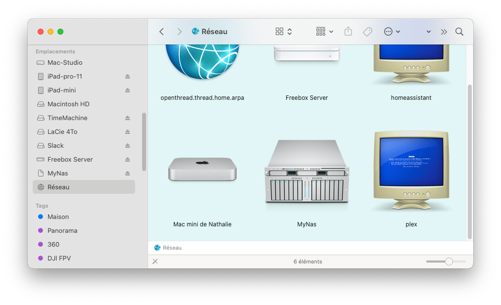The width and height of the screenshot is (501, 305).
Task: Eject the TimeMachine volume
Action: [x=127, y=118]
